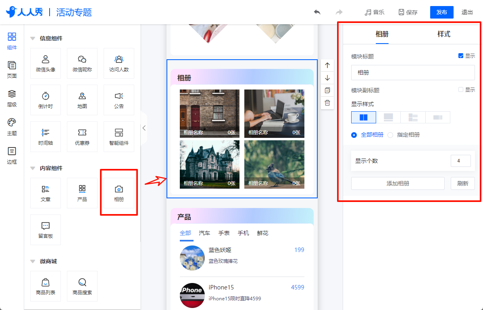Click the redo arrow in top bar
Image resolution: width=483 pixels, height=310 pixels.
[339, 12]
